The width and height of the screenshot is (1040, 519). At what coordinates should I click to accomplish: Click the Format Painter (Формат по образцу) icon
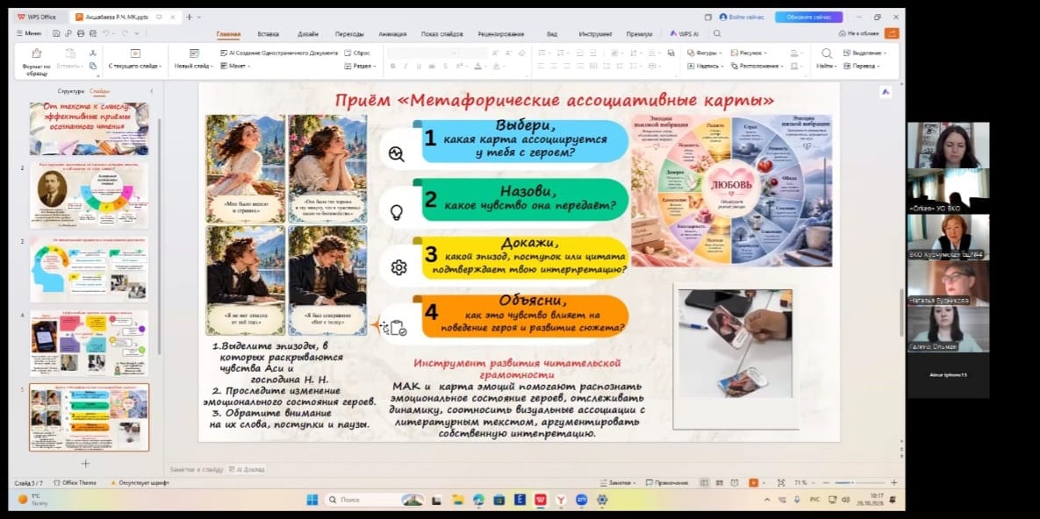click(37, 53)
